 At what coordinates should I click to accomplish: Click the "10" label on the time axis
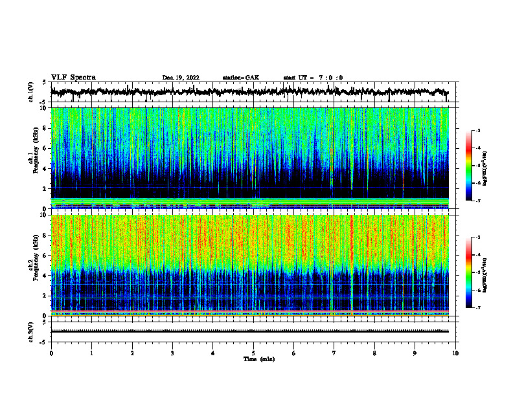tap(455, 353)
